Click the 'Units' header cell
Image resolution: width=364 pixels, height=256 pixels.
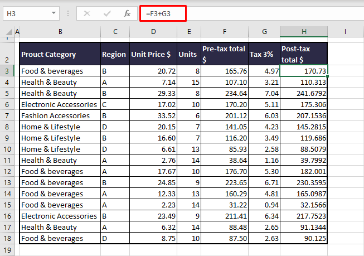[x=189, y=54]
